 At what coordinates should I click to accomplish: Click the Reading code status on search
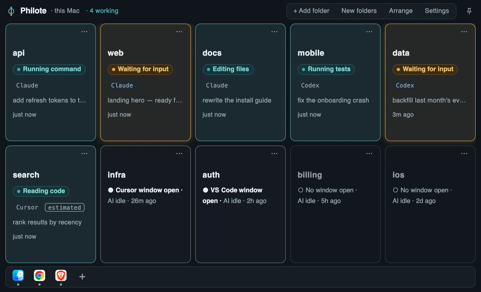tap(41, 191)
